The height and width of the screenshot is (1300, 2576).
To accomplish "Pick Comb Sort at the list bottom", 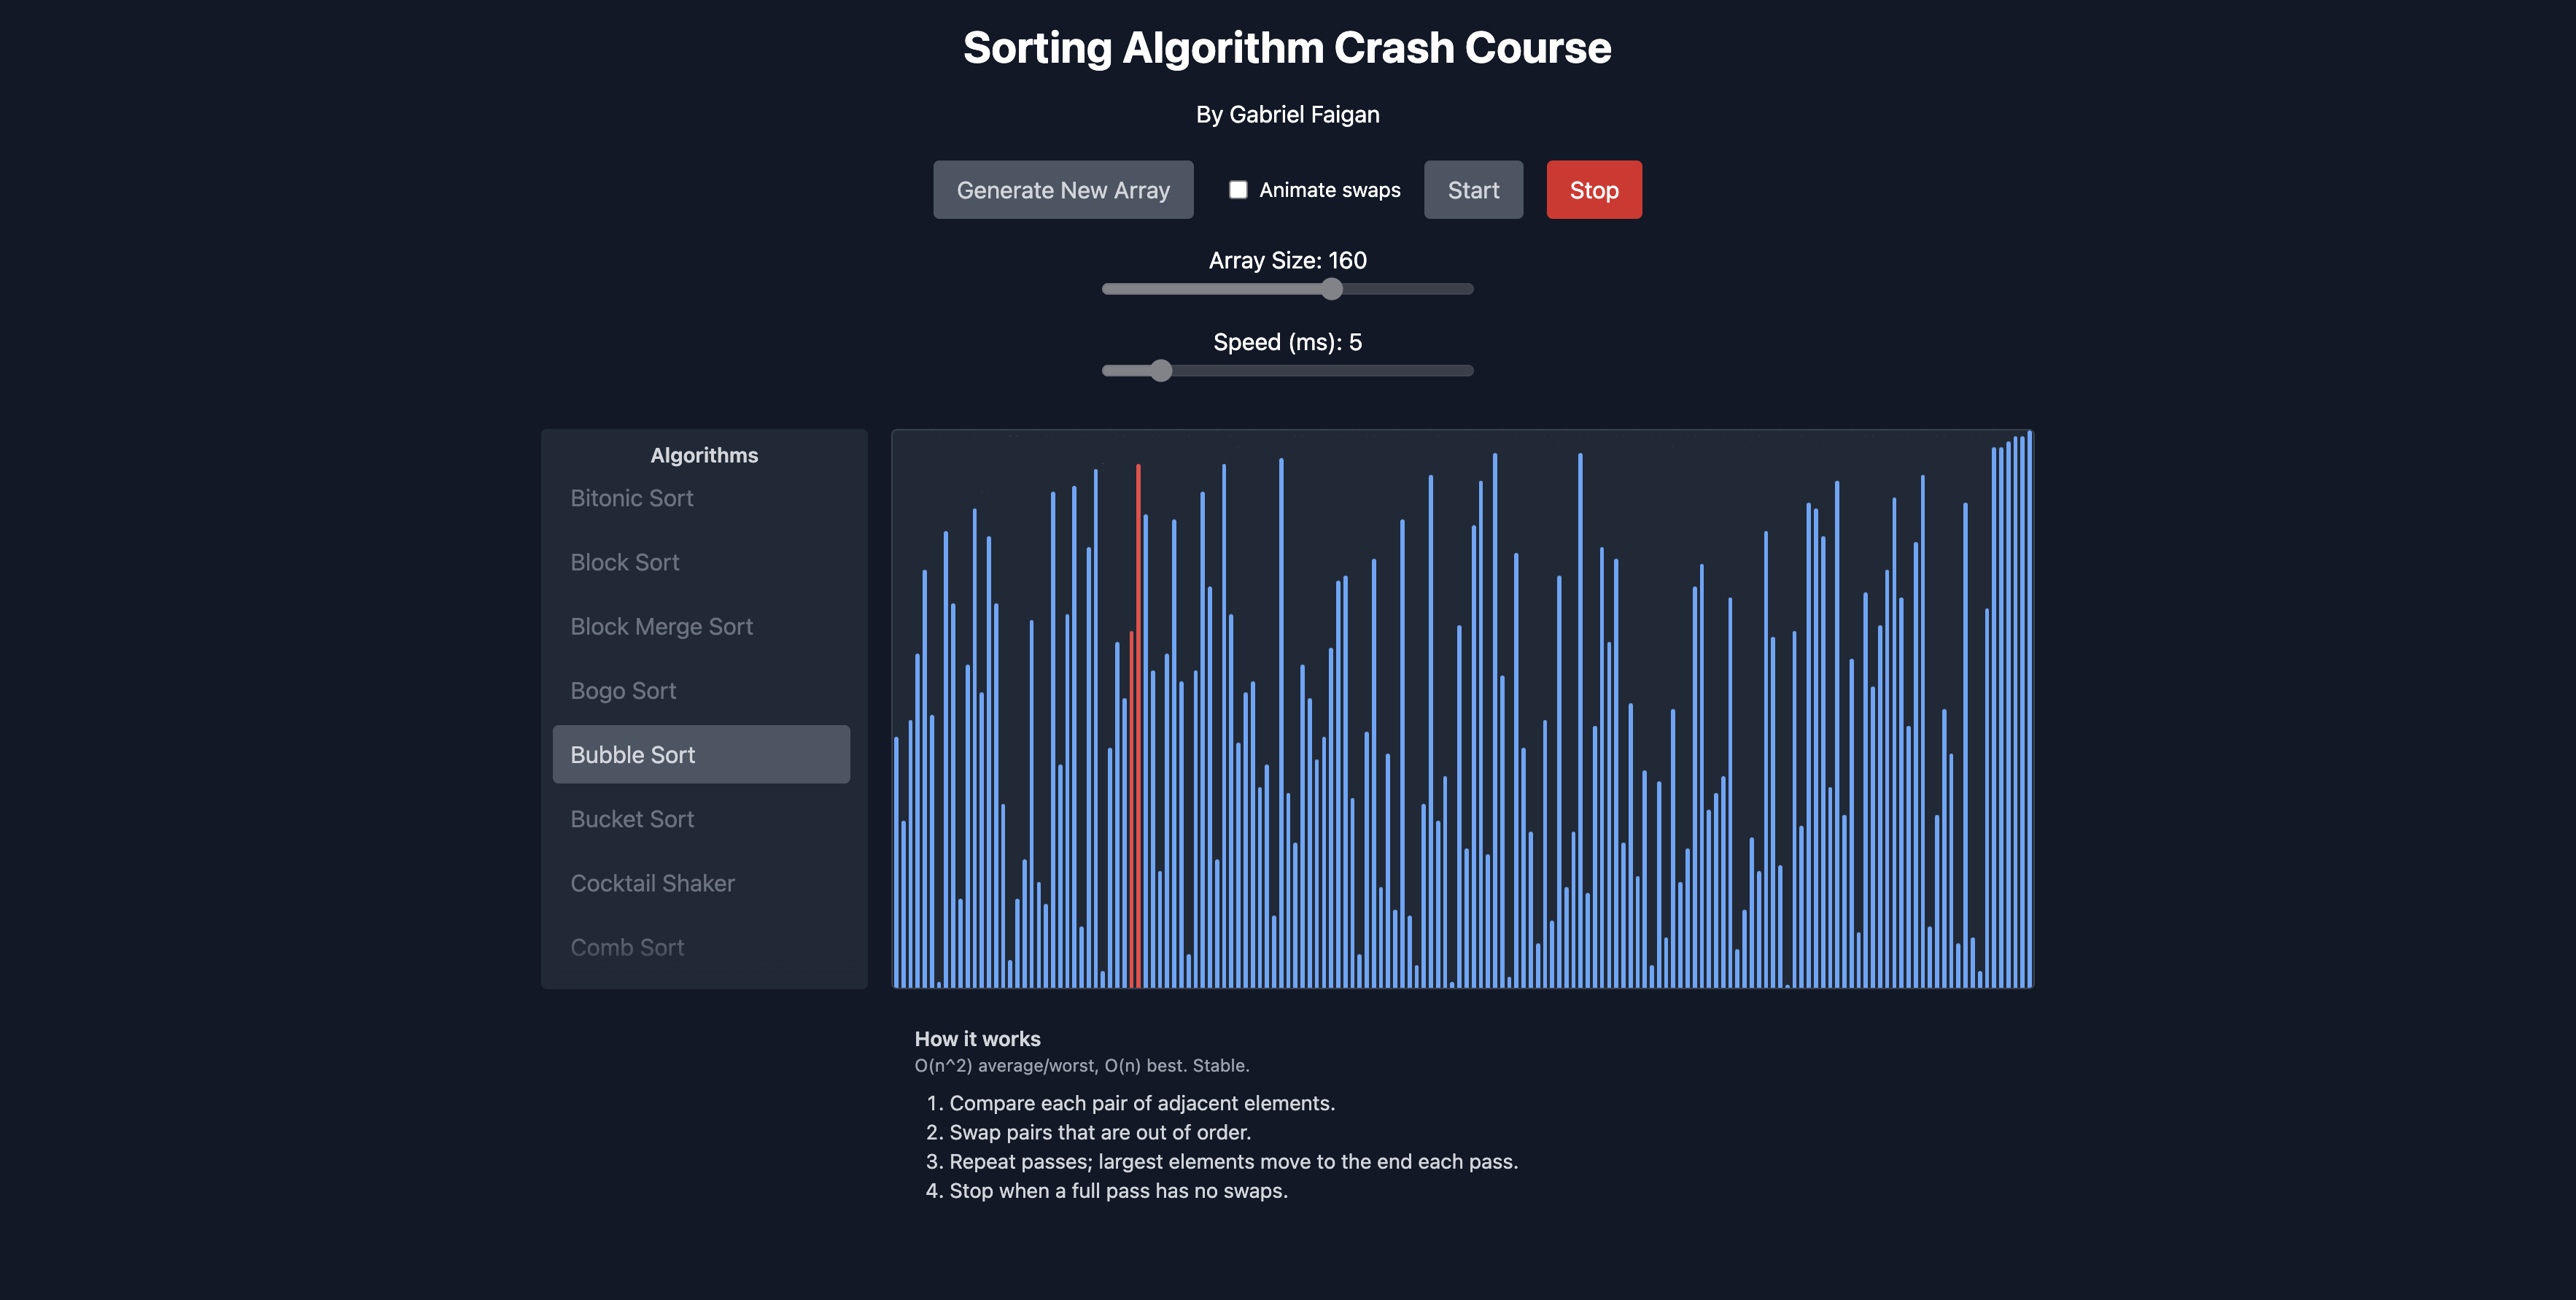I will pos(627,946).
